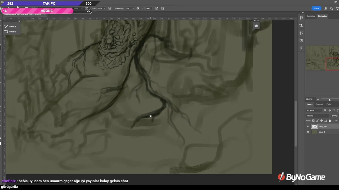
Task: Switch to the Paths tab
Action: coord(329,104)
